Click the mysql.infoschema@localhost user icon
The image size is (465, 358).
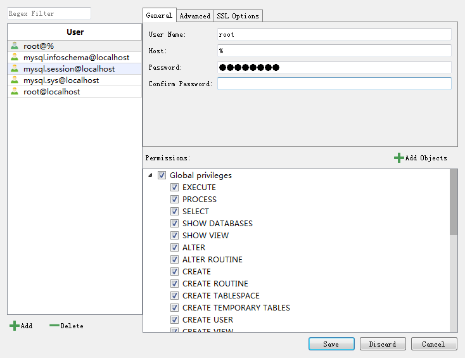pyautogui.click(x=15, y=57)
